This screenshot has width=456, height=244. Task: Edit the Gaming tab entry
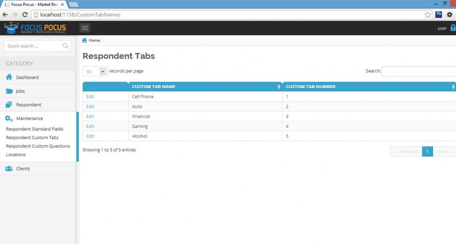(90, 126)
